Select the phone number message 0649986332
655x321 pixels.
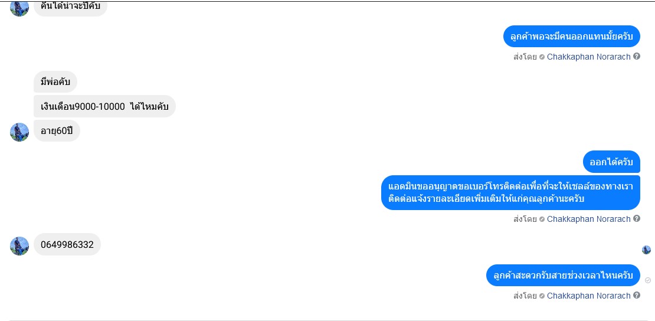pyautogui.click(x=67, y=244)
